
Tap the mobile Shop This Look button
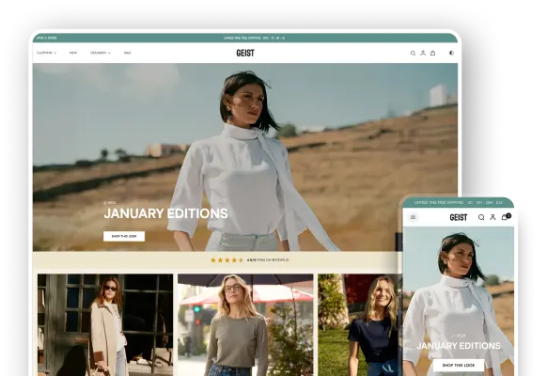[x=459, y=365]
